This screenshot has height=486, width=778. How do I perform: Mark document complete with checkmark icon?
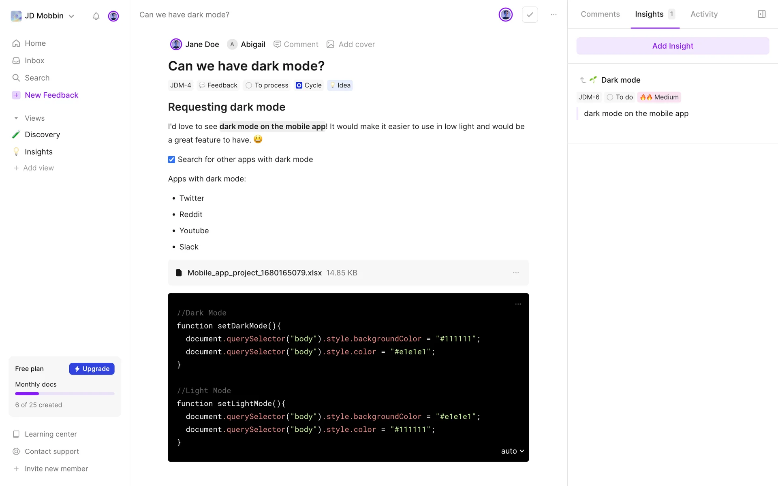pyautogui.click(x=530, y=15)
